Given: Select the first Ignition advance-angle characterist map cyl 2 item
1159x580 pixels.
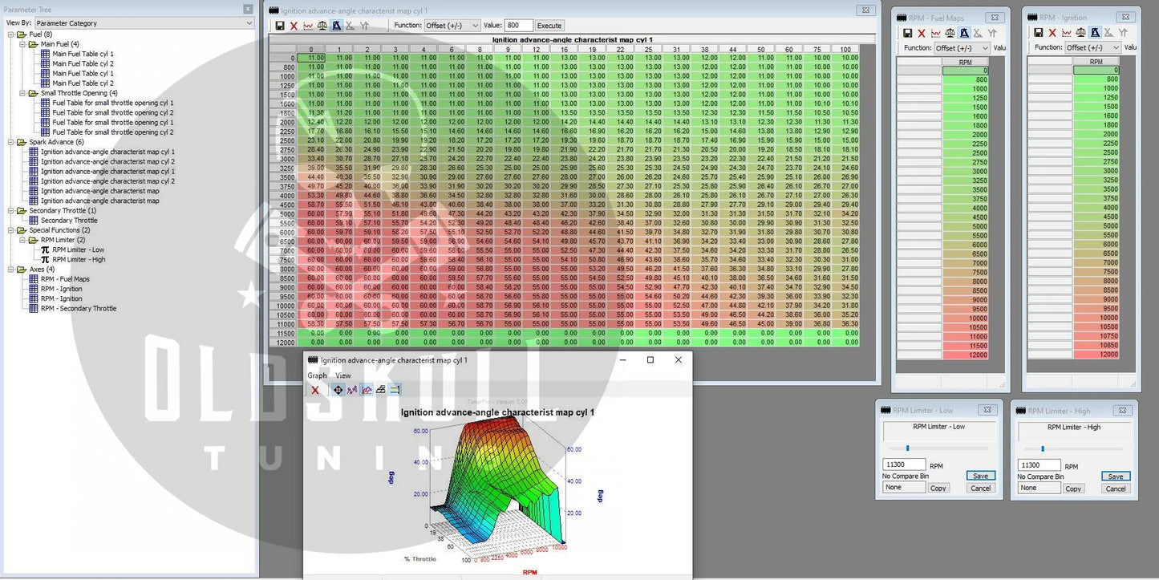Looking at the screenshot, I should [x=107, y=161].
